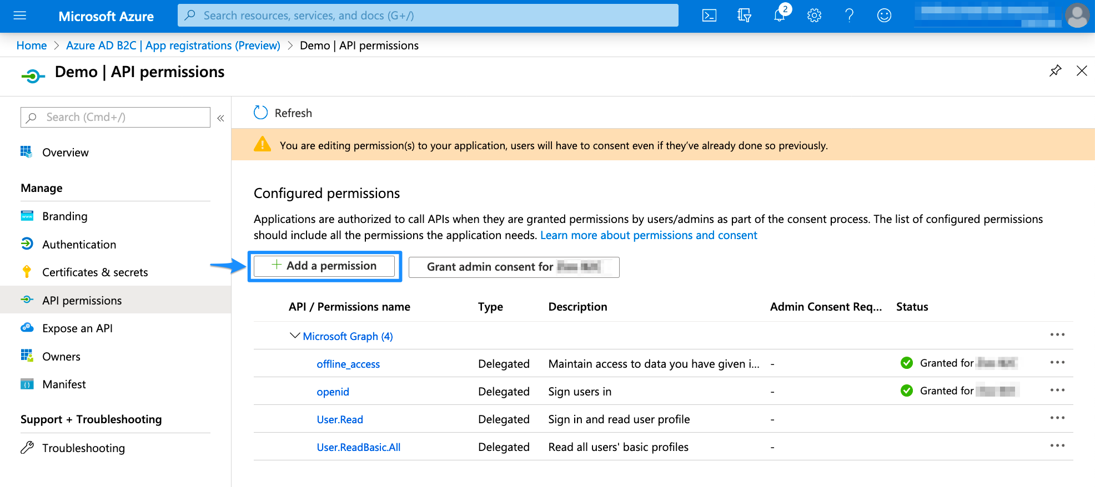The height and width of the screenshot is (487, 1095).
Task: Collapse the Microsoft Graph (4) group chevron
Action: click(x=295, y=336)
